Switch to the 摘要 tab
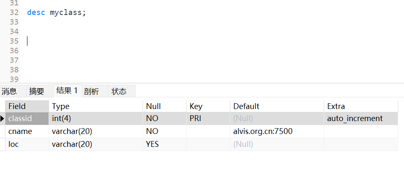404x171 pixels. 37,92
